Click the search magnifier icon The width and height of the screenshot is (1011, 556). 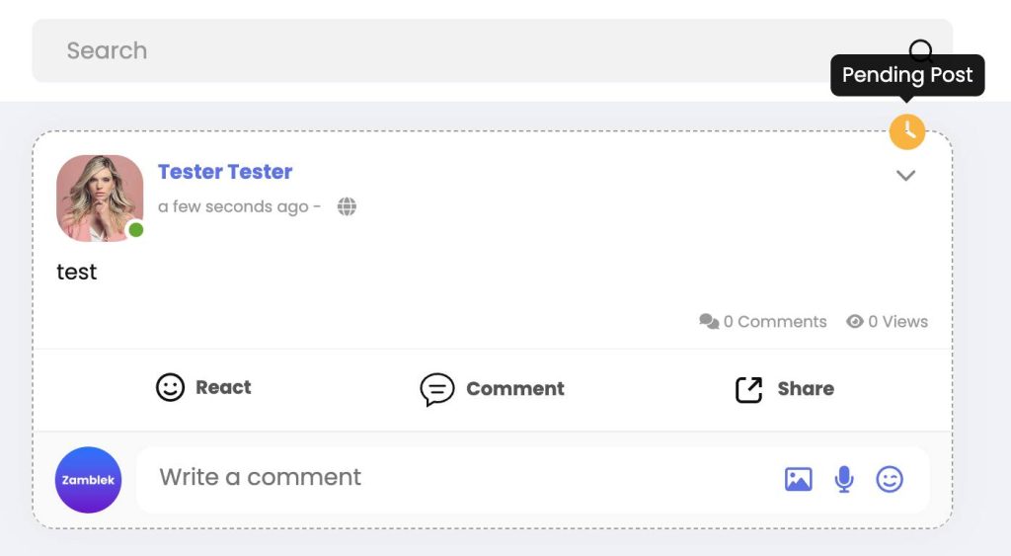coord(921,47)
